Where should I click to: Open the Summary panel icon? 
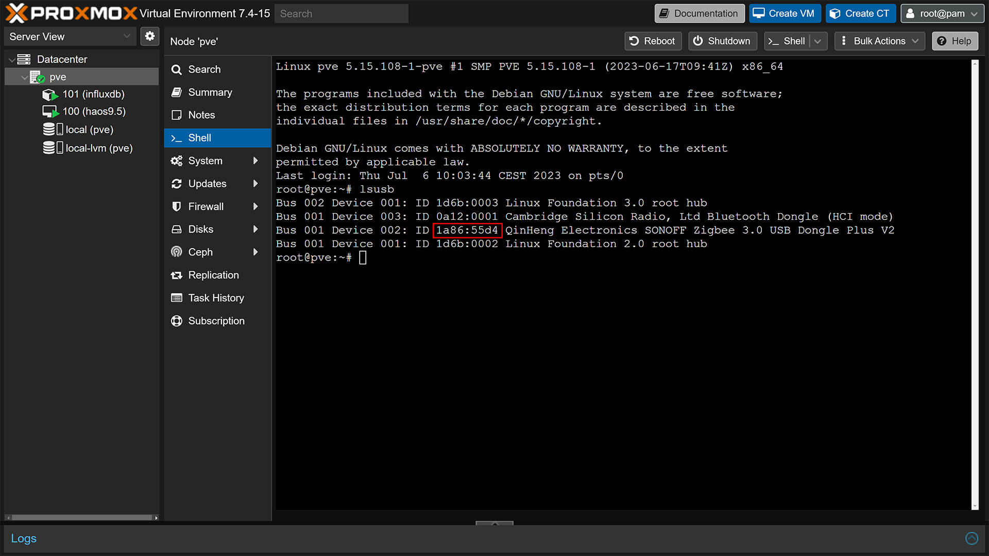click(x=177, y=92)
